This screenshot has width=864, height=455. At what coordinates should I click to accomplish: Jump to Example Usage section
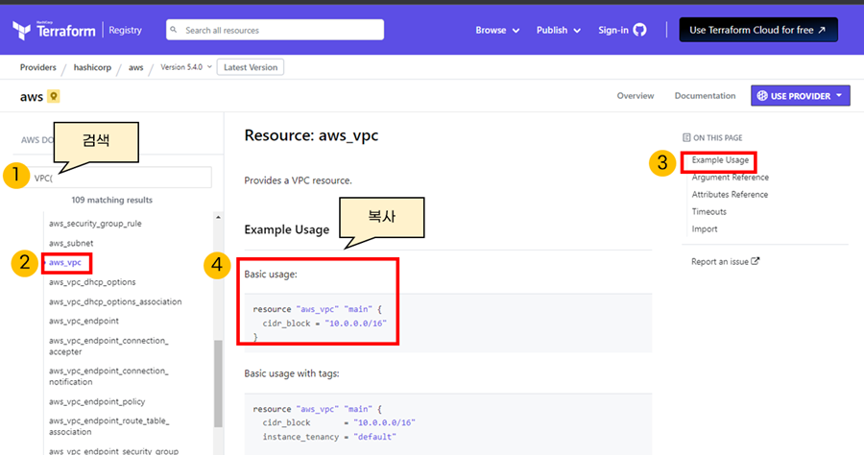tap(720, 160)
